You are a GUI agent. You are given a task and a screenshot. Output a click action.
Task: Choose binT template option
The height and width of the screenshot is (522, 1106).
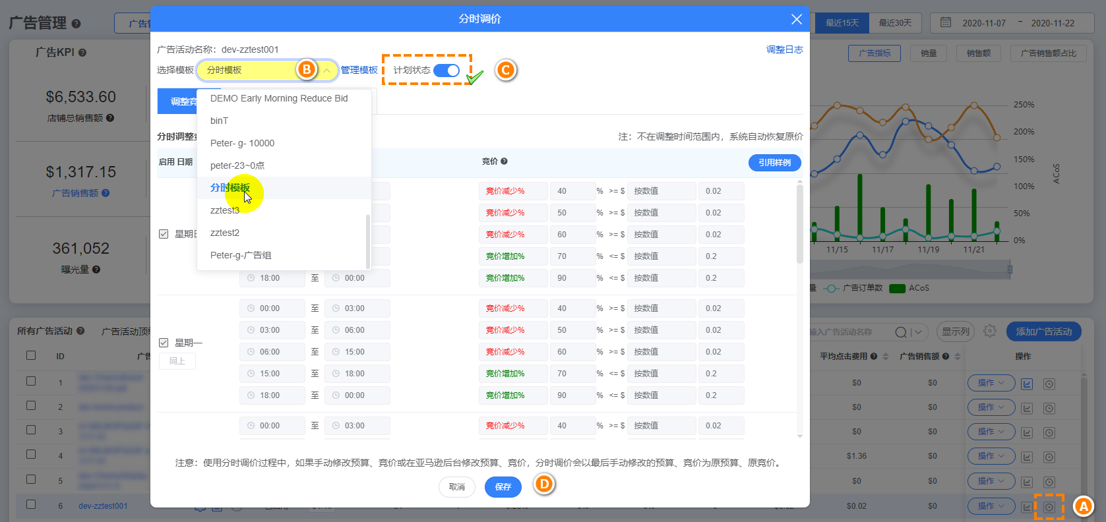pos(284,121)
